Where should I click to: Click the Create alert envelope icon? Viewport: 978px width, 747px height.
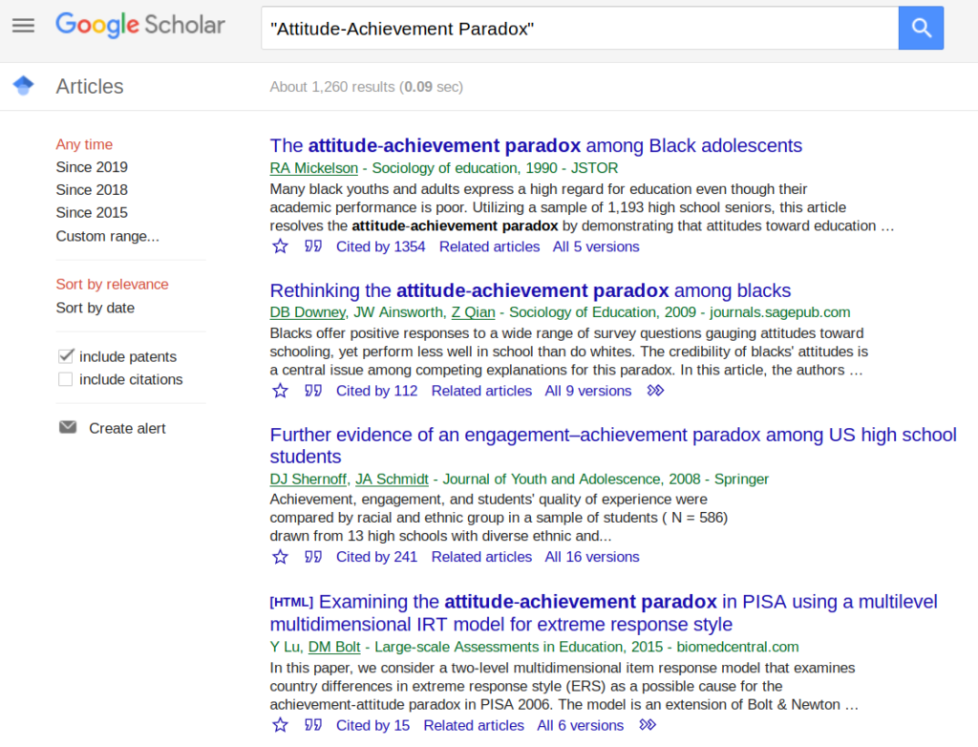68,428
